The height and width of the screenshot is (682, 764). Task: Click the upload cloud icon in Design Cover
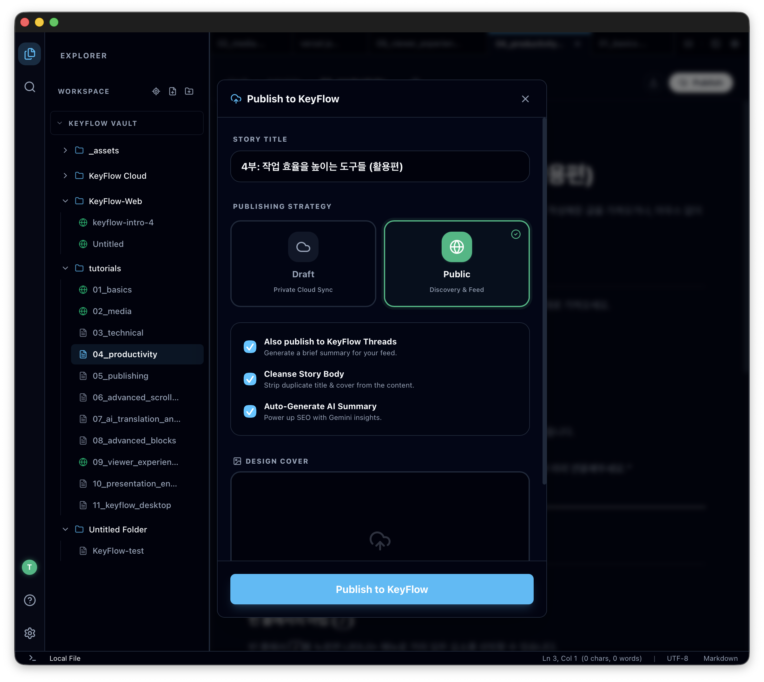tap(380, 540)
